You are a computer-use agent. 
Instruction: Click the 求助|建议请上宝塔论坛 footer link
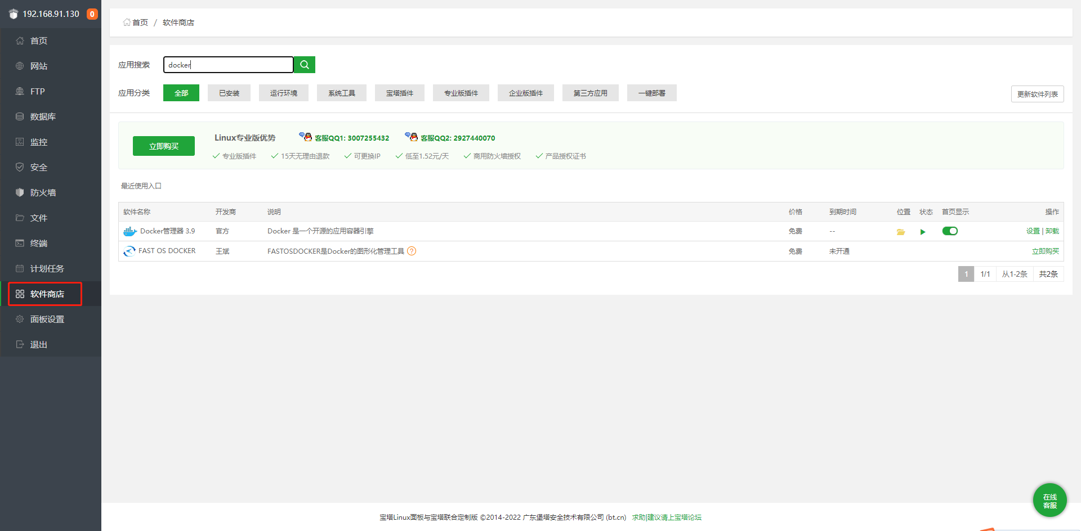click(667, 517)
